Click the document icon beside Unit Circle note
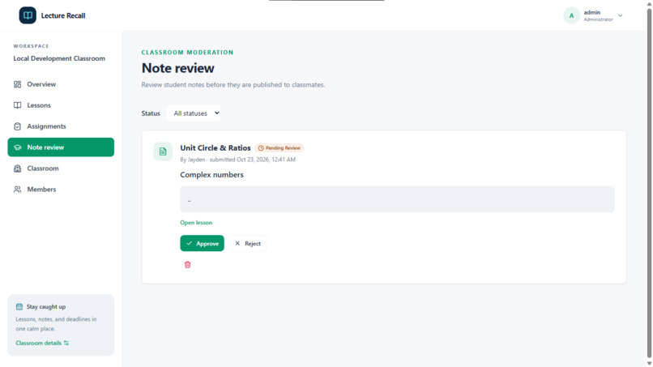This screenshot has height=367, width=653. (x=163, y=151)
